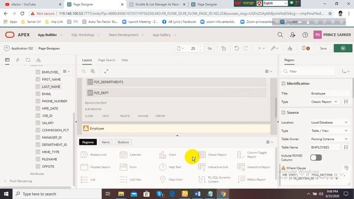Pick the Interactive Report region type
The width and height of the screenshot is (354, 199).
pyautogui.click(x=253, y=167)
